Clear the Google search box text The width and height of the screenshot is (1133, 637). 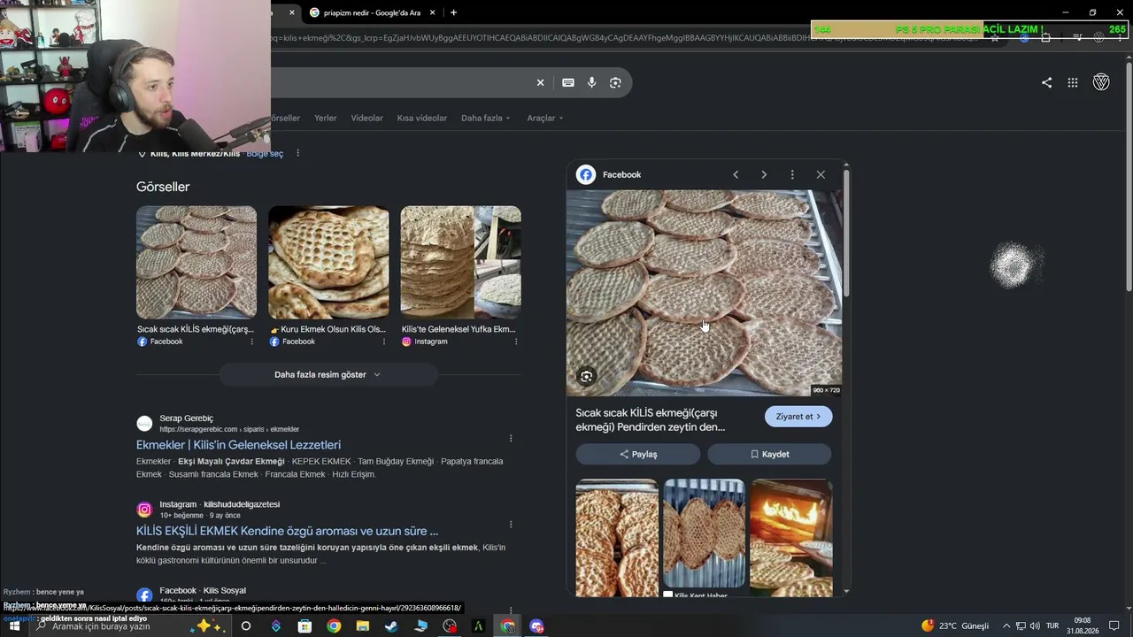[x=540, y=82]
